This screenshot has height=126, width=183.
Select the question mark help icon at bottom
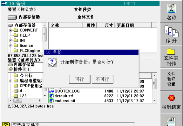[6, 124]
